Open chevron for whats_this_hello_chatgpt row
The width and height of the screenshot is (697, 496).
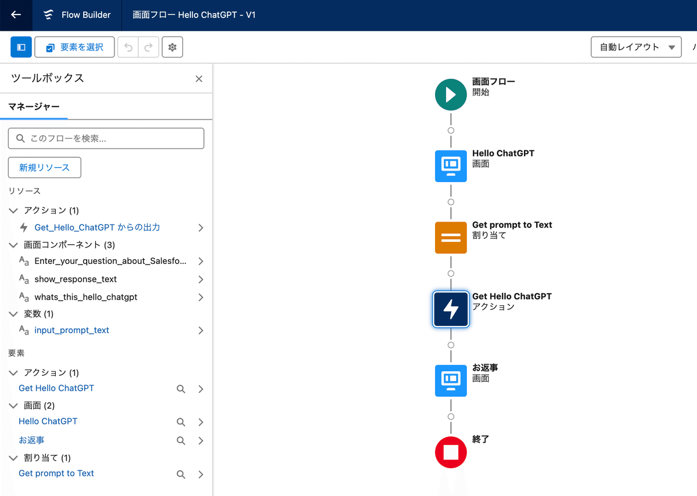click(x=200, y=297)
